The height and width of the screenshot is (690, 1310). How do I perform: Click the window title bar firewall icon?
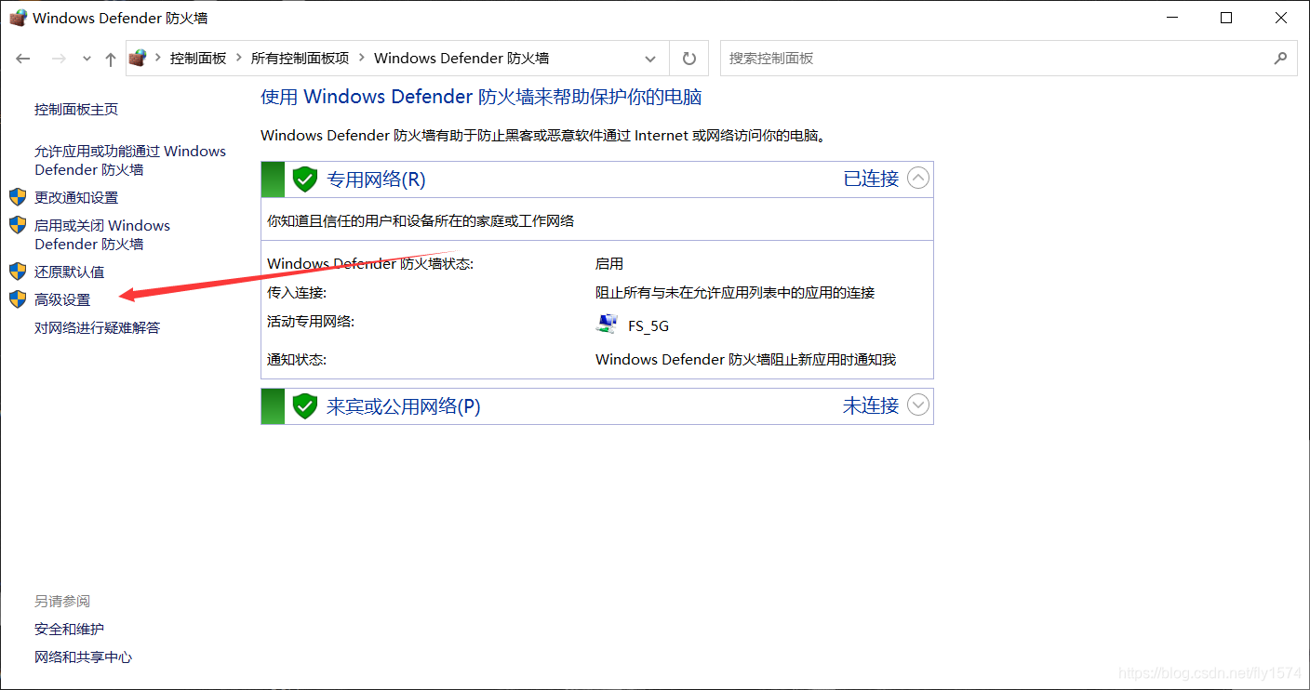coord(18,18)
